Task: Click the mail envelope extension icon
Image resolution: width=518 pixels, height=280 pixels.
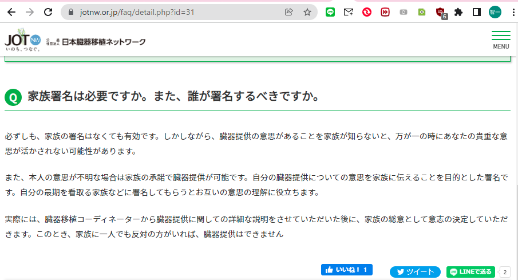Action: click(x=349, y=12)
